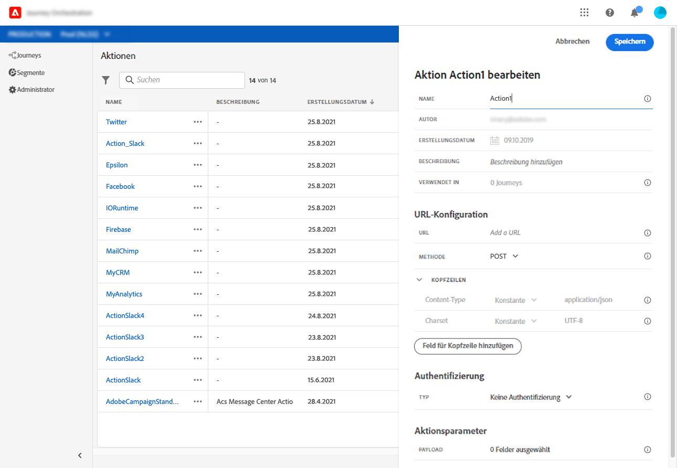Collapse the Kopfzeilen section

(419, 280)
